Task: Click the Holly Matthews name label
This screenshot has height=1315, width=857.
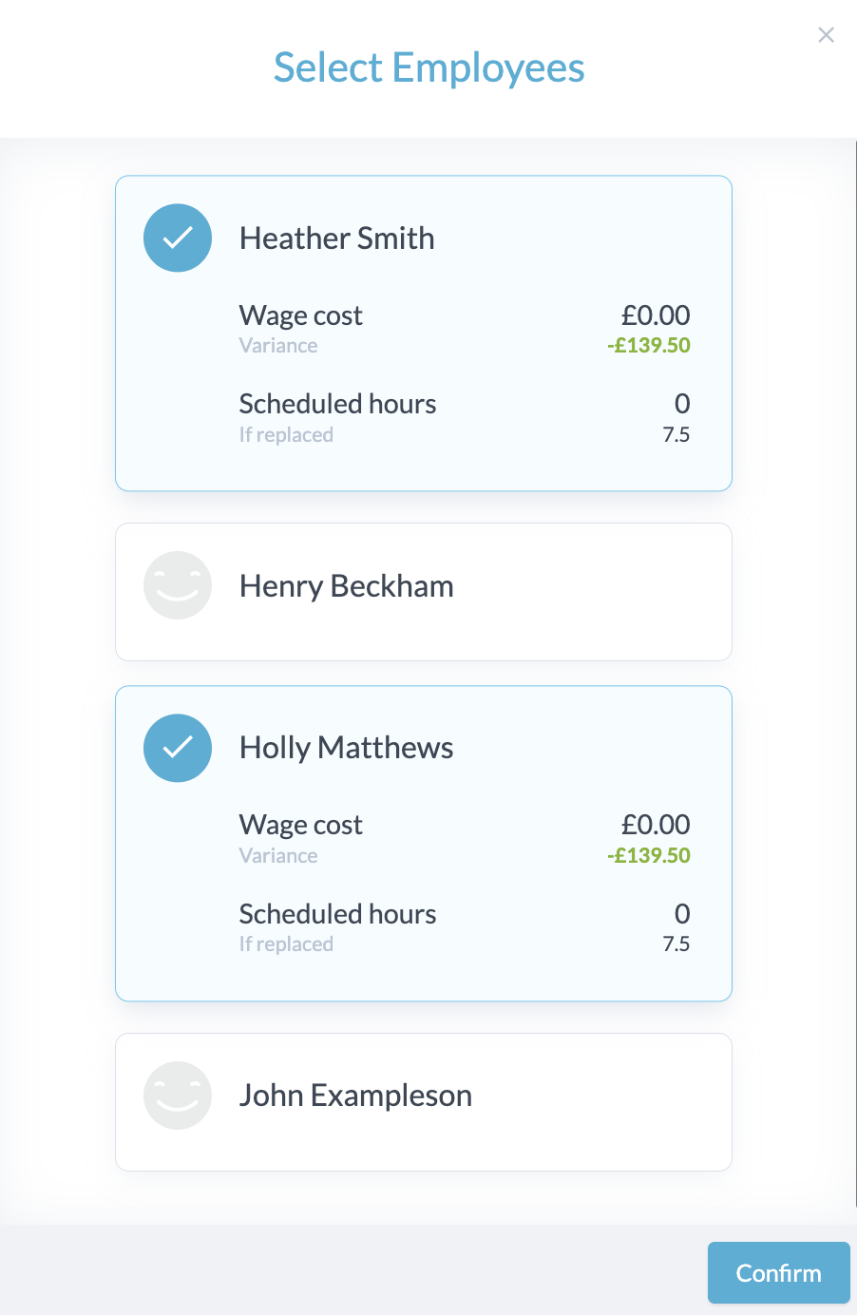Action: pyautogui.click(x=346, y=748)
